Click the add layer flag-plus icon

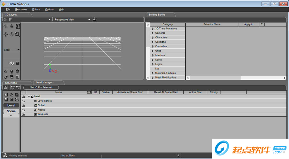[x=12, y=87]
